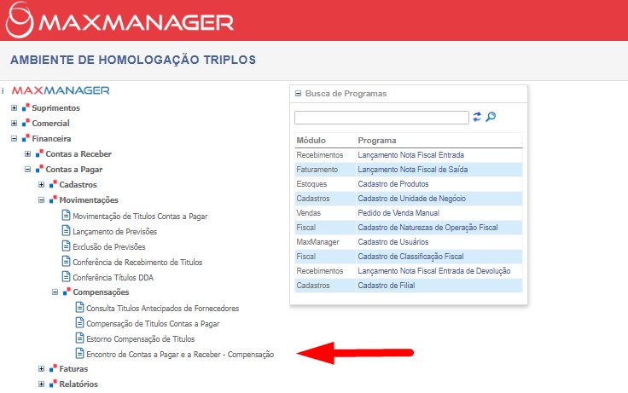This screenshot has width=628, height=393.
Task: Click document icon for Lançamento de Previsões
Action: [66, 230]
